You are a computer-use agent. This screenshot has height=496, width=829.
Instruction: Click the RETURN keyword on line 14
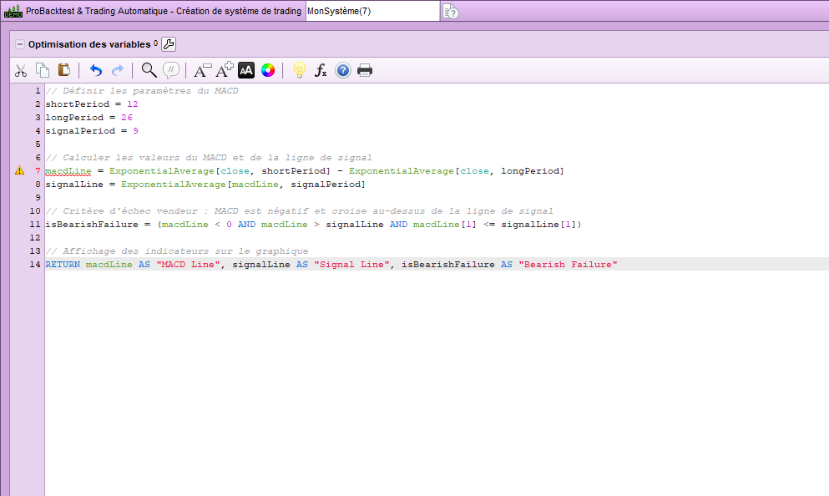click(x=63, y=265)
